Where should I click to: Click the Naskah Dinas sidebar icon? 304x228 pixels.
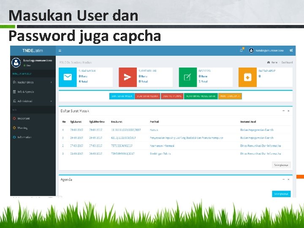[14, 82]
